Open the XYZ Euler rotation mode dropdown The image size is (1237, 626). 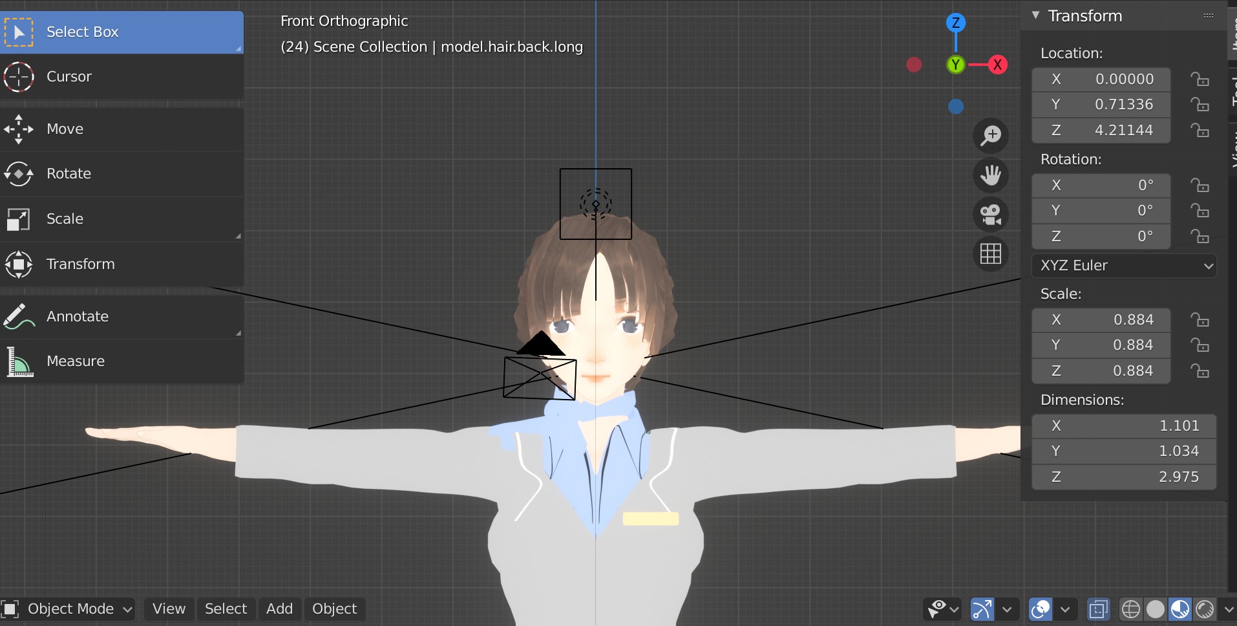point(1124,265)
